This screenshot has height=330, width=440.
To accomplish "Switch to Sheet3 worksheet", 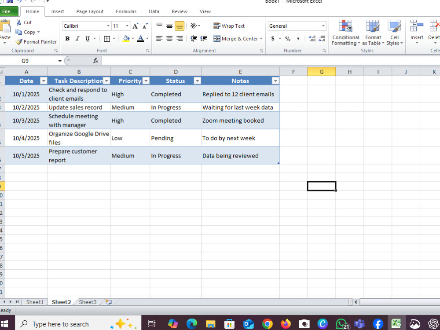I will click(88, 302).
